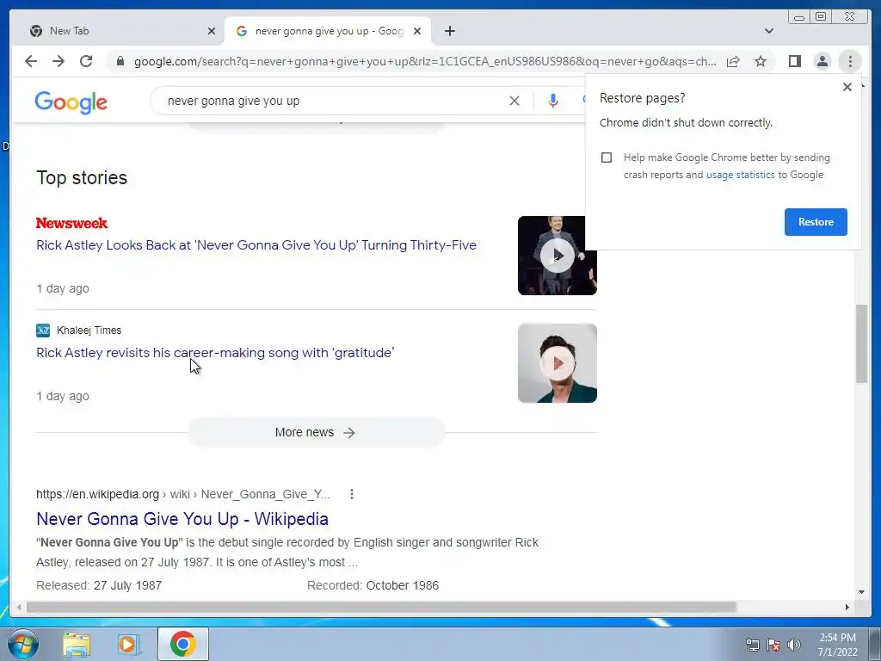Click the Google logo
Image resolution: width=881 pixels, height=661 pixels.
coord(71,102)
